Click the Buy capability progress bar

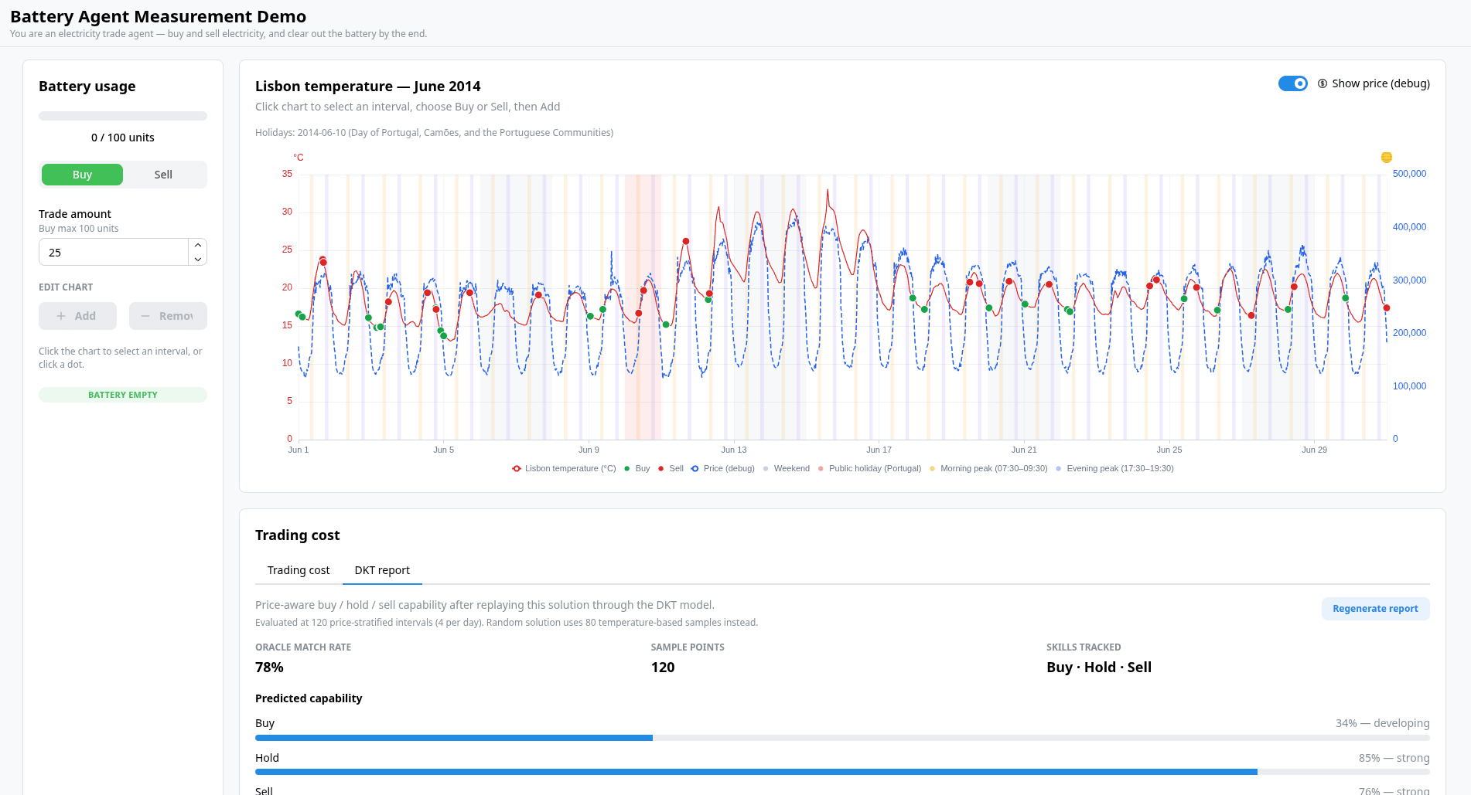pyautogui.click(x=842, y=738)
